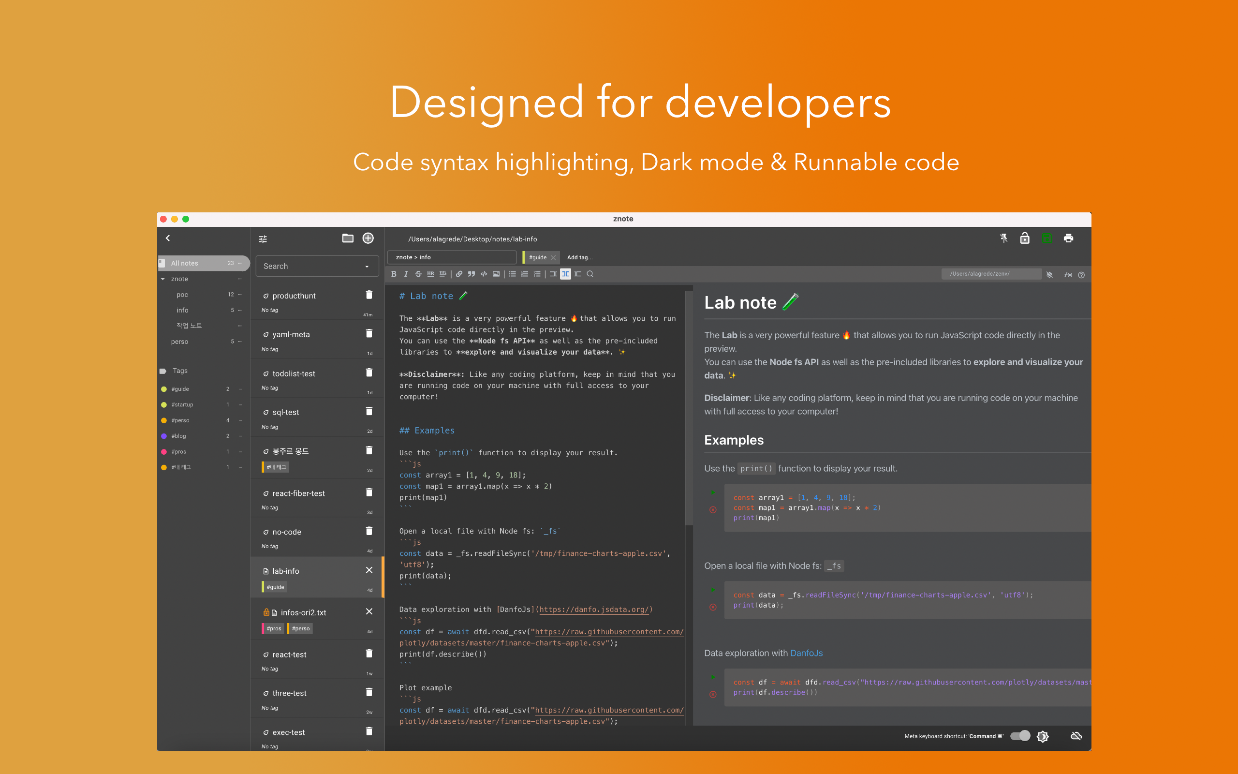Filter notes by the #blog tag
Viewport: 1238px width, 774px height.
pyautogui.click(x=178, y=436)
